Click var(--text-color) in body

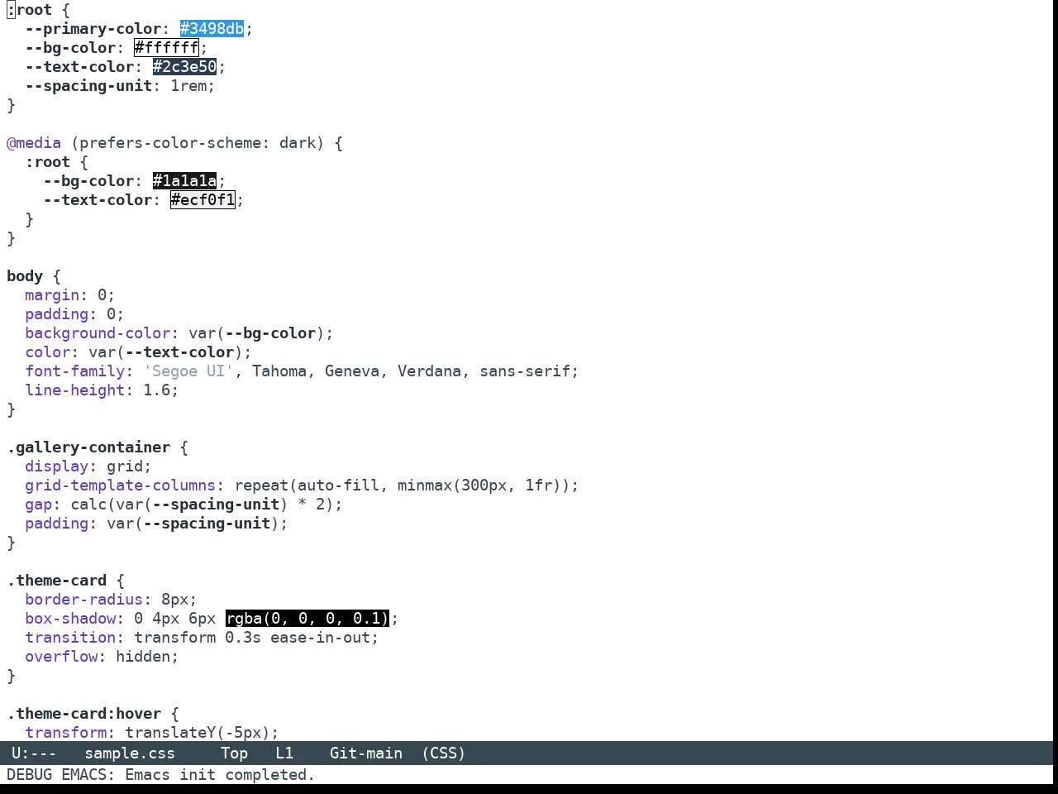[166, 352]
